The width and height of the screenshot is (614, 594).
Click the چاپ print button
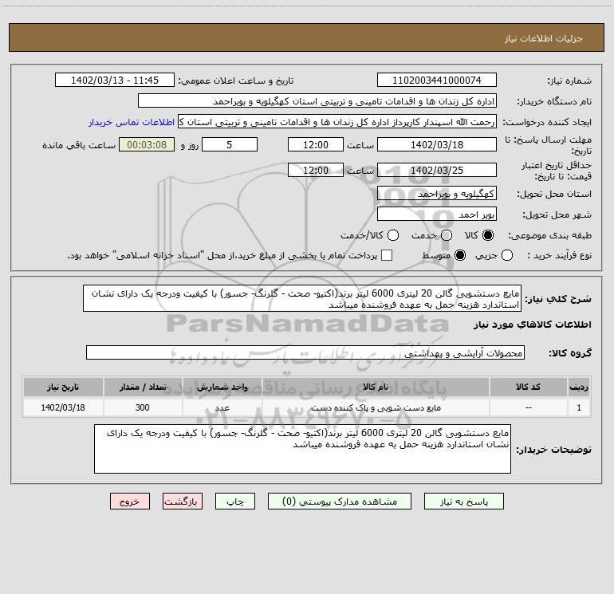click(235, 502)
